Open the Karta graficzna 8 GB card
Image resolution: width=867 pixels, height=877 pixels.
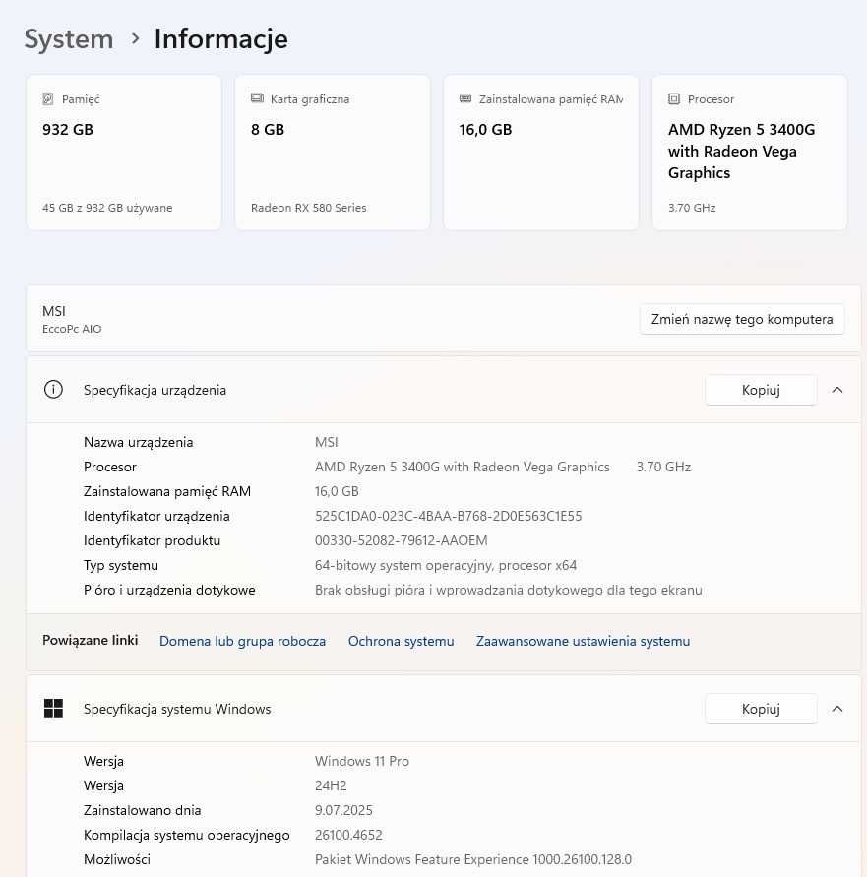[x=333, y=153]
